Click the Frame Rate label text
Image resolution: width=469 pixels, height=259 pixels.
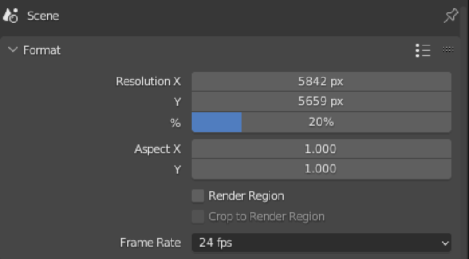coord(151,242)
